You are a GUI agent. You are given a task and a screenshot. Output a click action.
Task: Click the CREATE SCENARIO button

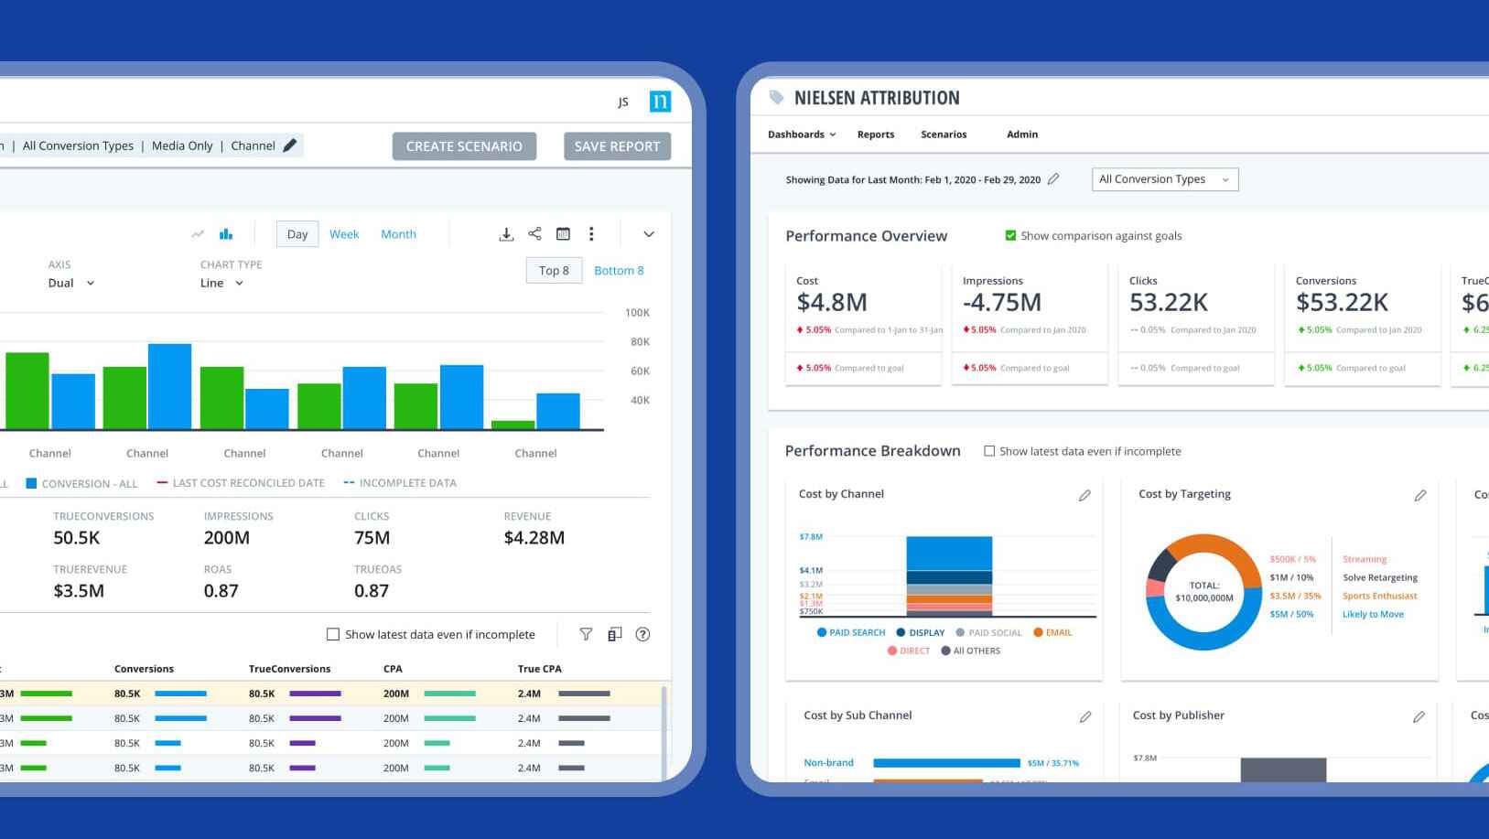point(464,146)
